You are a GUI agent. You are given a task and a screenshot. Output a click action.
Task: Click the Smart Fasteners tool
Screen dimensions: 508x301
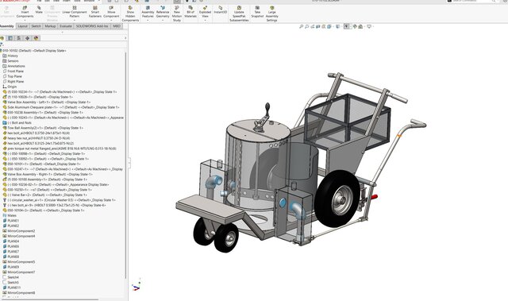[95, 12]
